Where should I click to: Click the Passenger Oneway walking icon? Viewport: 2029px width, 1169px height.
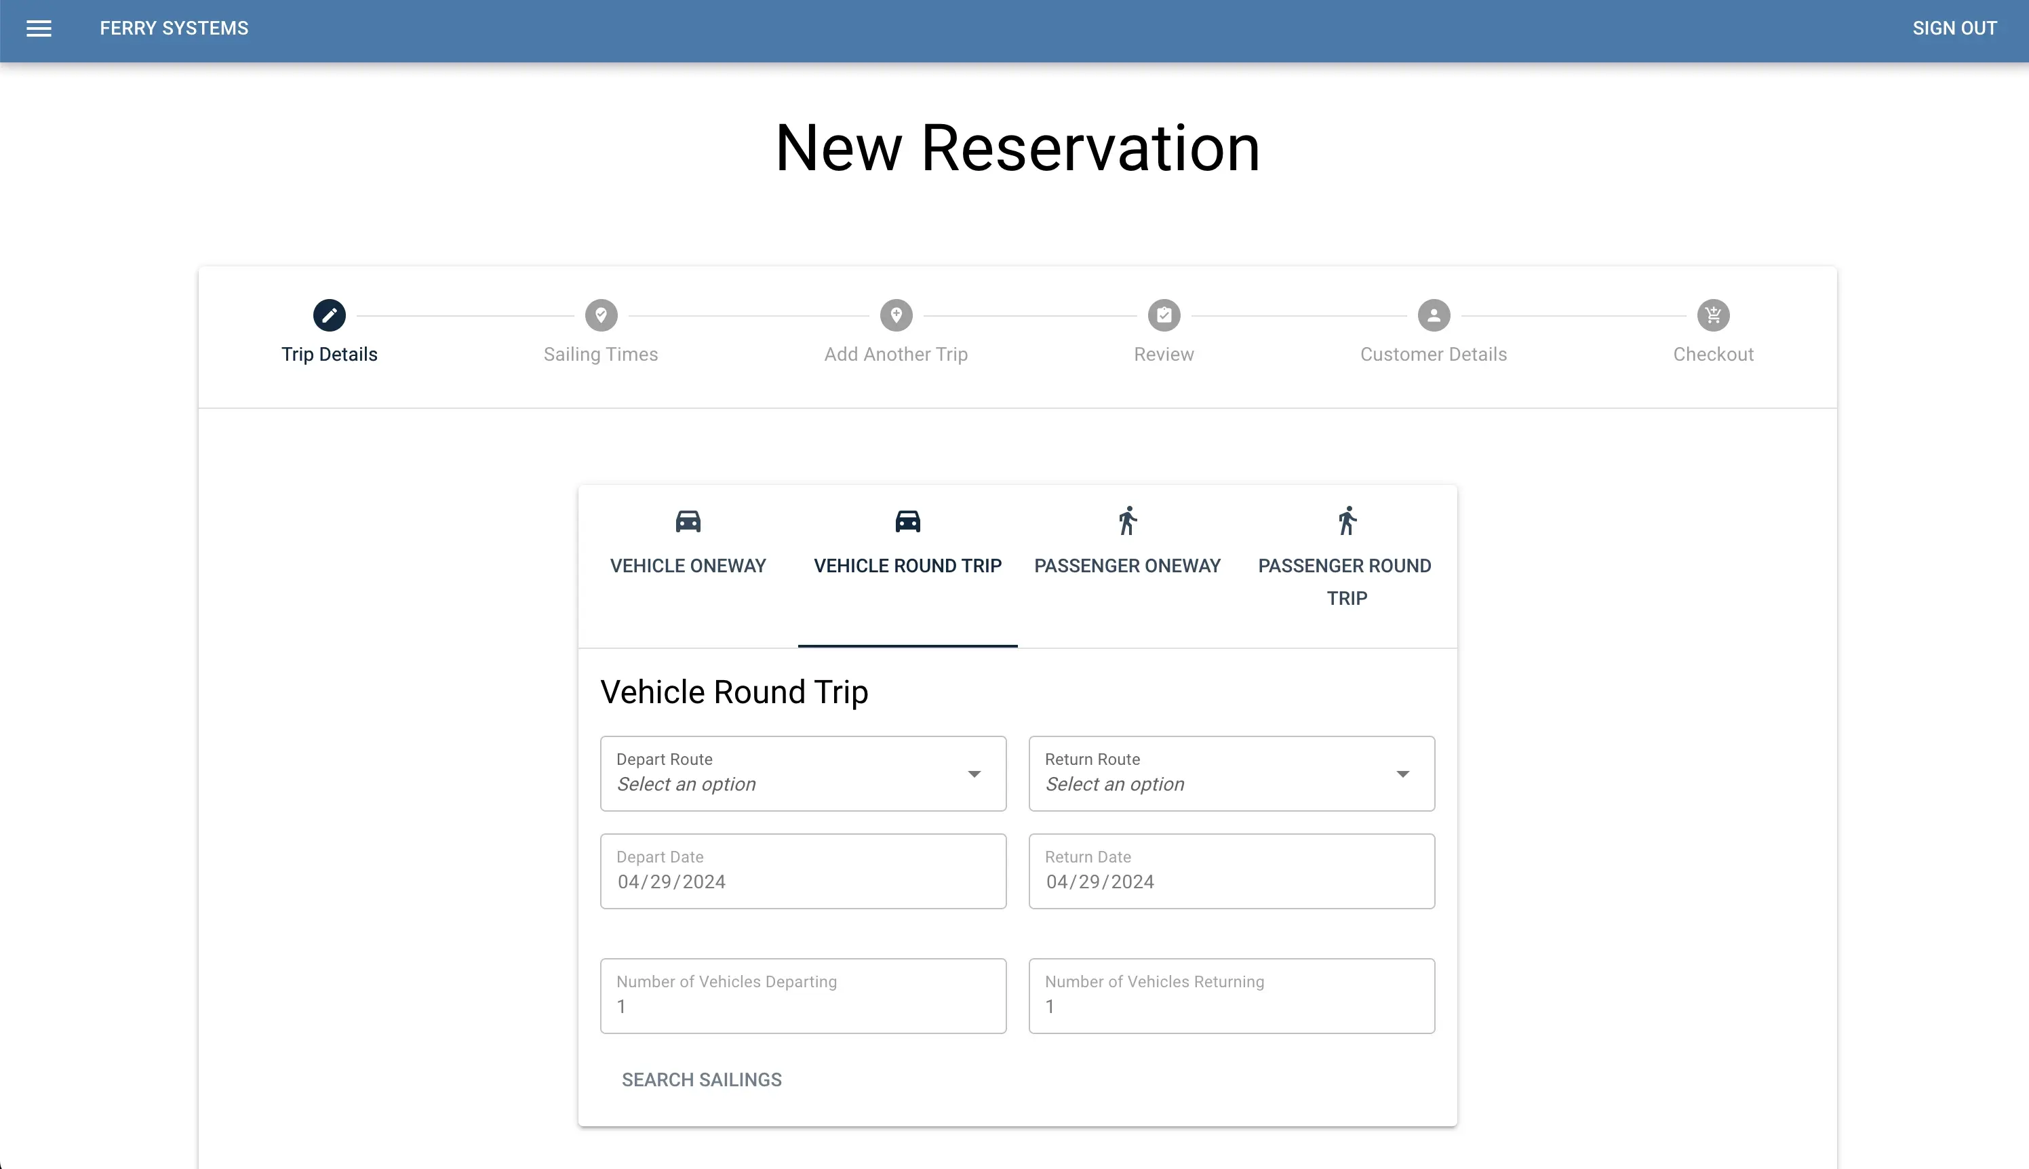1127,522
